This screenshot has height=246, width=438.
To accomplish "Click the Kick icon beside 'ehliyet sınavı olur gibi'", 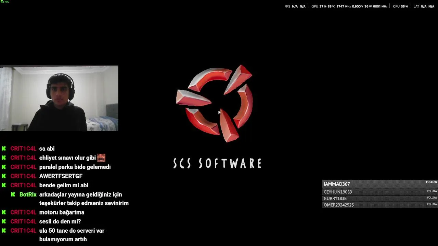I will point(4,158).
